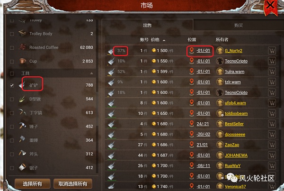This screenshot has height=191, width=284.
Task: Collapse the 工具 tools category arrow
Action: click(x=92, y=73)
